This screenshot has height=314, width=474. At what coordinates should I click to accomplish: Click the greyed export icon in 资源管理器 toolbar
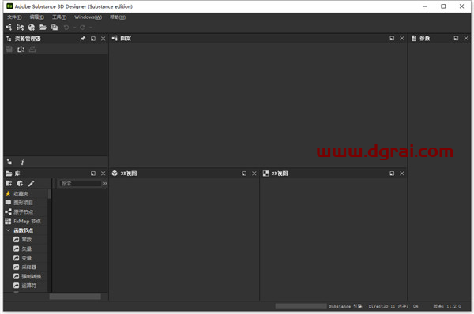(32, 49)
